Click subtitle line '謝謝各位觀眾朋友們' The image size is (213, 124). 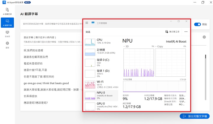coord(36,57)
